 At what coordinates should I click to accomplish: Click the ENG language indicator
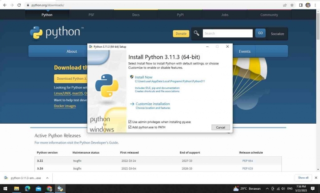pos(290,189)
